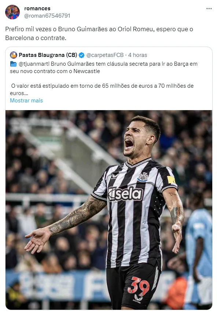The image size is (217, 312).
Task: Open the @tjuanmarti mention
Action: pyautogui.click(x=34, y=64)
